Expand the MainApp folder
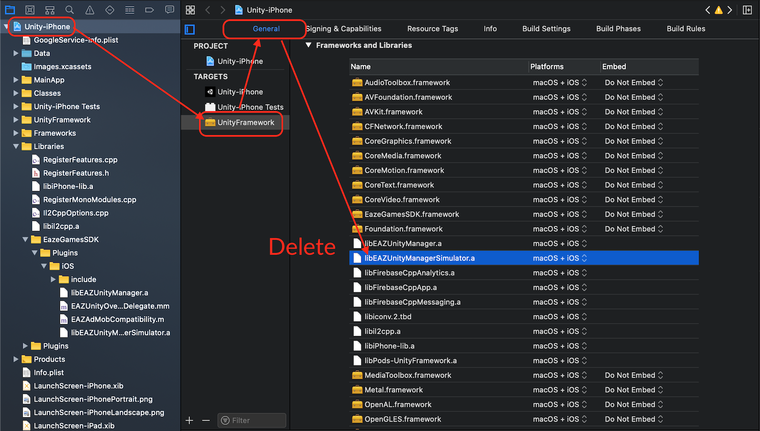 [16, 80]
